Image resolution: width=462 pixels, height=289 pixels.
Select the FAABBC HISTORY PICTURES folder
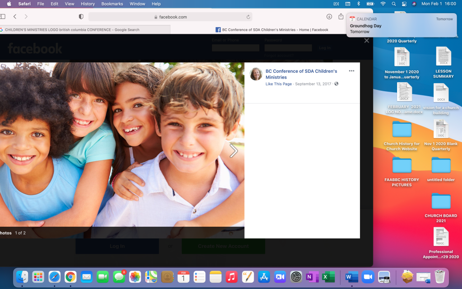pos(402,172)
